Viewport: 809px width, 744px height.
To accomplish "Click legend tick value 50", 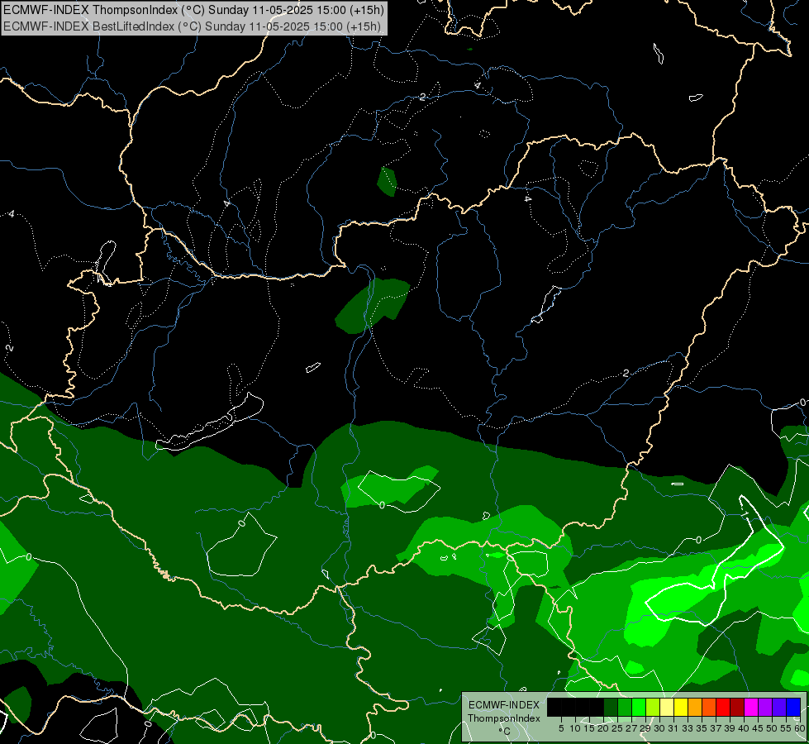I will [x=772, y=728].
